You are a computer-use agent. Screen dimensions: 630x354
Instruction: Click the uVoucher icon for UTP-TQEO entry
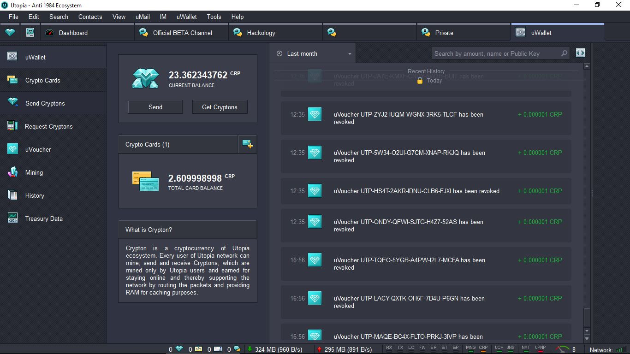click(x=315, y=260)
